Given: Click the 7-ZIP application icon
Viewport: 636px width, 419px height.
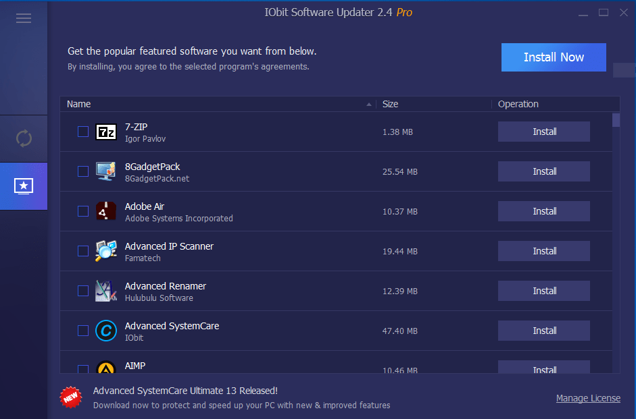Looking at the screenshot, I should click(106, 132).
